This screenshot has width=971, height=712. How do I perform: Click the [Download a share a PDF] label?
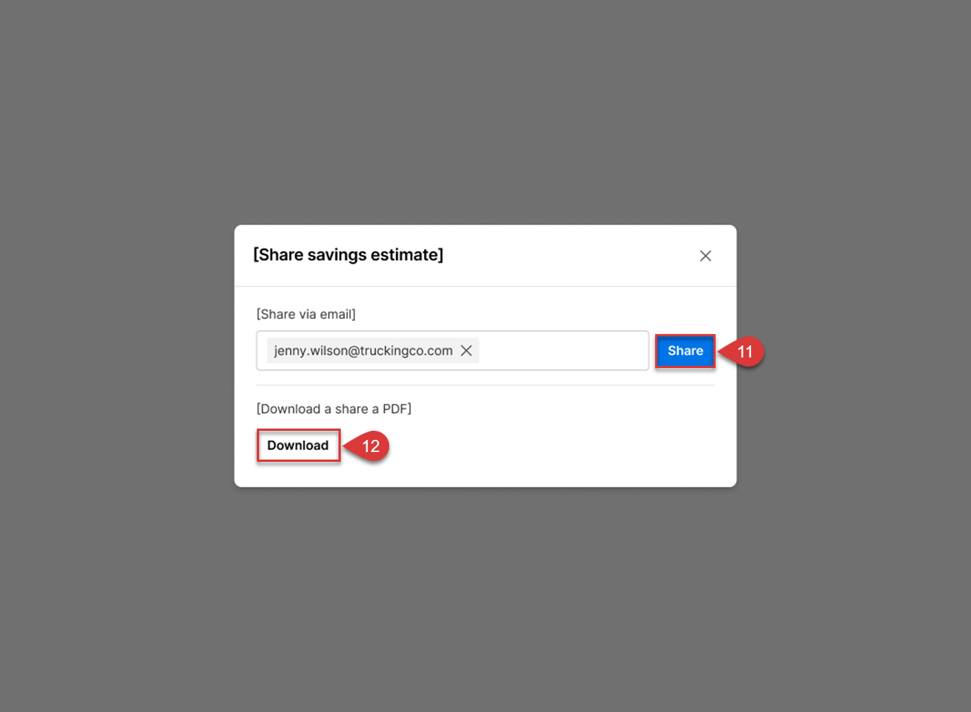click(333, 409)
